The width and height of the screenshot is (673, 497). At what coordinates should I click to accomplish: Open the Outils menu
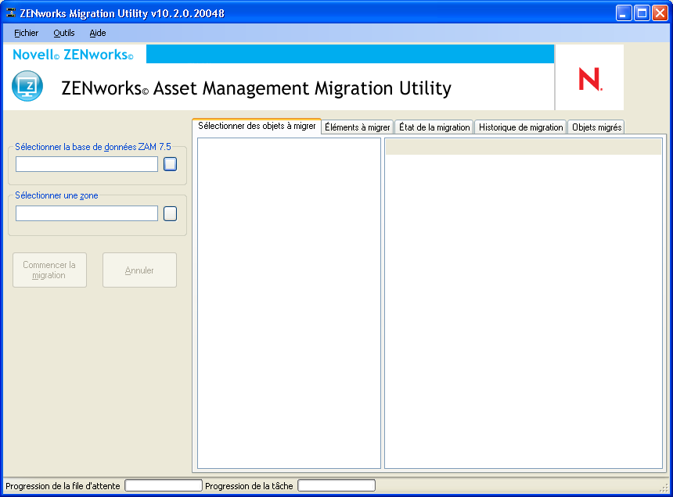(64, 33)
